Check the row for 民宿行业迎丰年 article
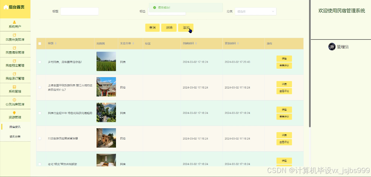The image size is (371, 177). [x=40, y=113]
